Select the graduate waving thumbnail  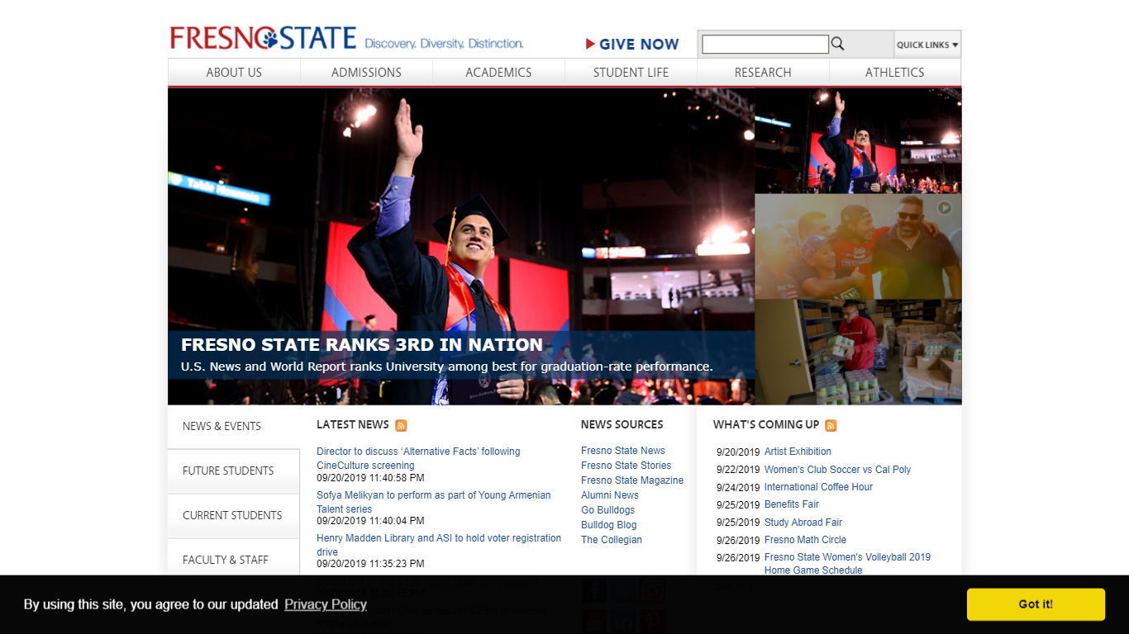[x=858, y=141]
